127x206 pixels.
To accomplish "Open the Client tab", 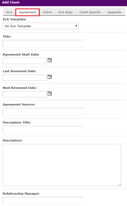I will click(47, 12).
